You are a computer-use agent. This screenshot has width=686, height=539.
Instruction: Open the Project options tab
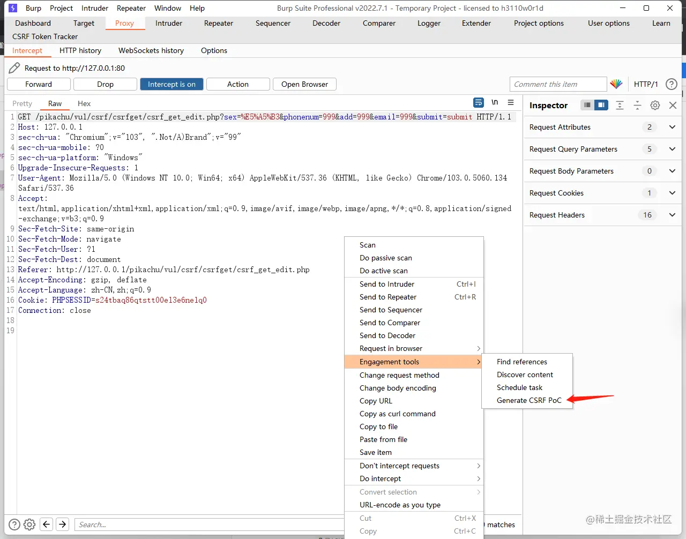(539, 23)
